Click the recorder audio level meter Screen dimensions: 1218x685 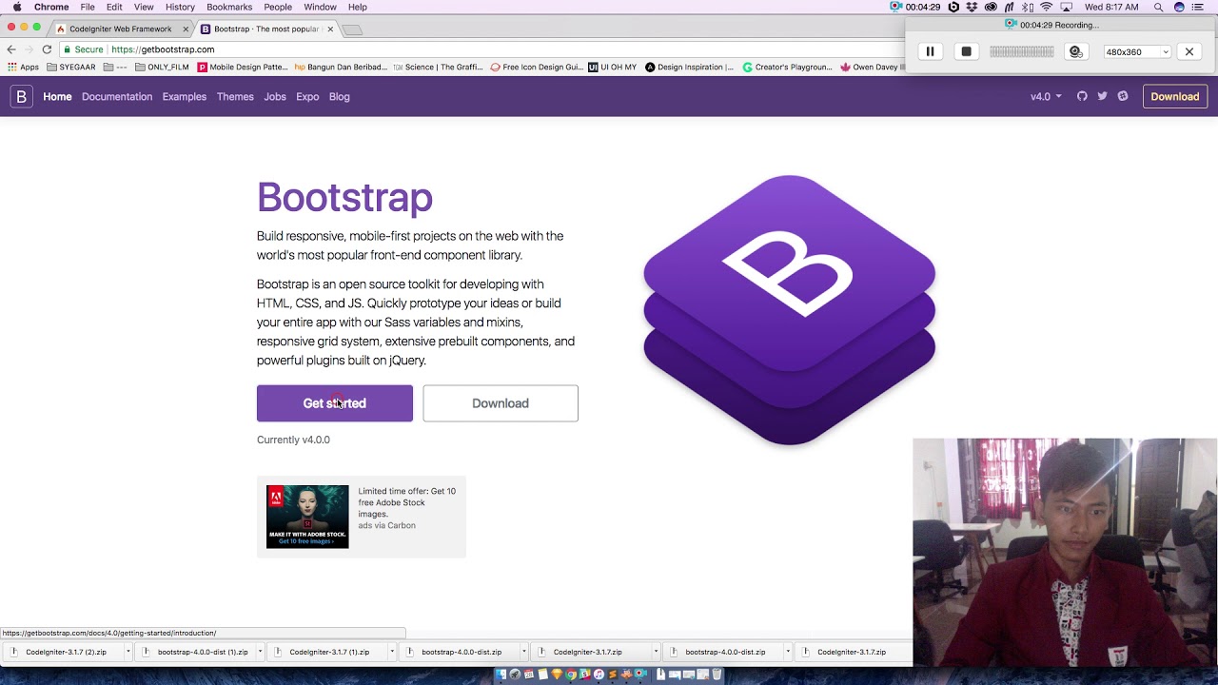pos(1022,51)
